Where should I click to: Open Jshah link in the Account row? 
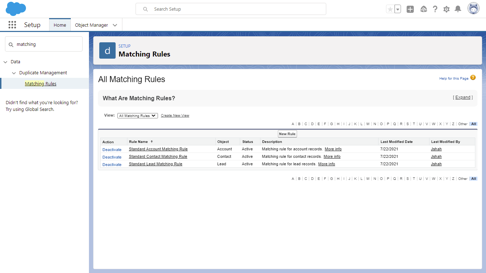coord(436,149)
